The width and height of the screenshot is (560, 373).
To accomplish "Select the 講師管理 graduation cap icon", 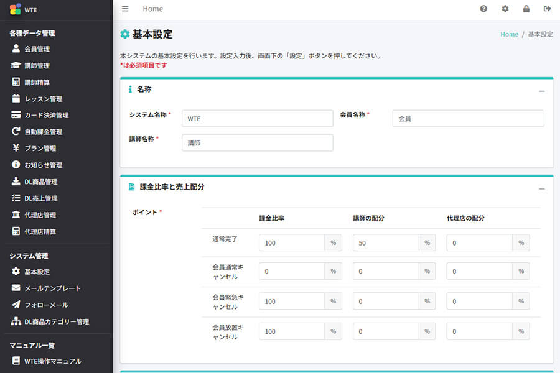I will tap(15, 65).
